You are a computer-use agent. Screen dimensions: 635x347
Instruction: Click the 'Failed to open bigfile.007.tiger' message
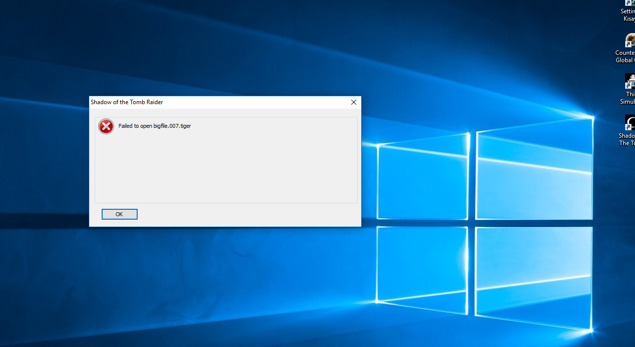point(154,126)
